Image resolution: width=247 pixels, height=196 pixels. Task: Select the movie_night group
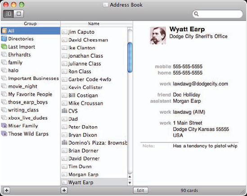[x=31, y=86]
